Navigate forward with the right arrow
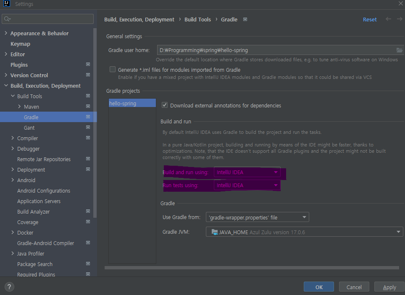 400,19
